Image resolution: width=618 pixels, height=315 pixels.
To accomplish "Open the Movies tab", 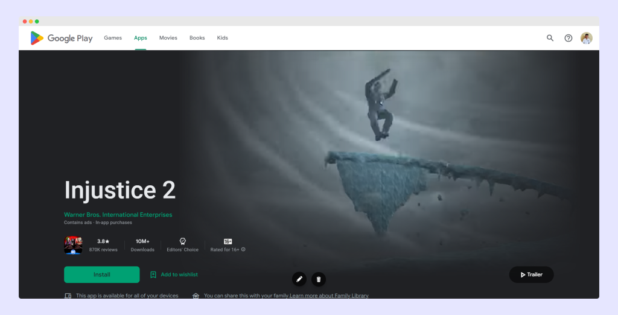I will click(x=168, y=38).
